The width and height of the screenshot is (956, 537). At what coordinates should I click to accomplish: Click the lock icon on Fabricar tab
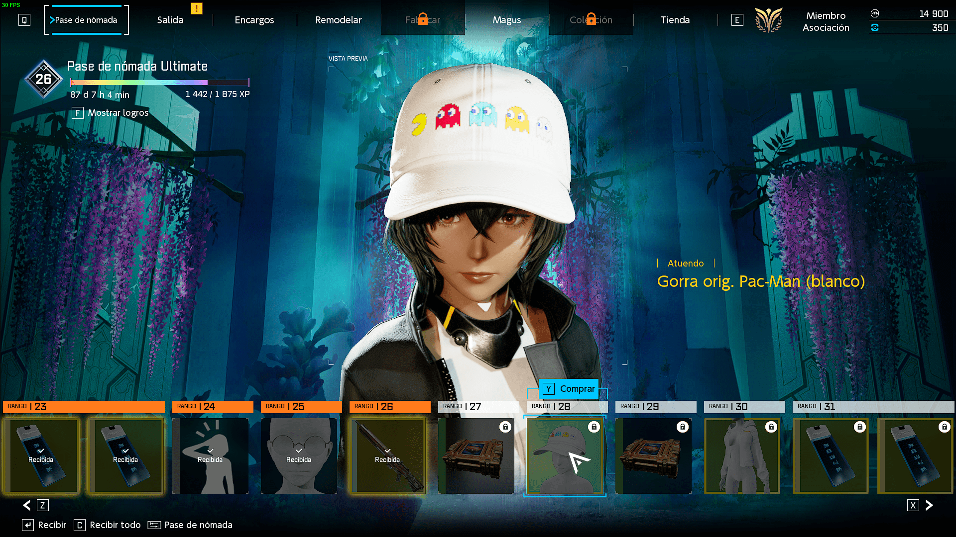[x=423, y=19]
